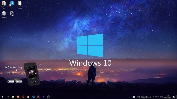Open the clock and date 17.01.2022
177x99 pixels.
coord(167,97)
